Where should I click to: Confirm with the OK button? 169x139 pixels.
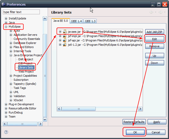(x=135, y=132)
